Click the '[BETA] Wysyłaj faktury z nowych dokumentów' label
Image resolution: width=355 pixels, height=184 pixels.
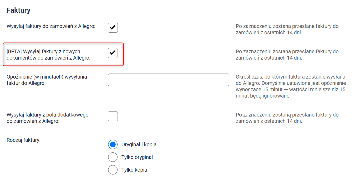[x=48, y=55]
